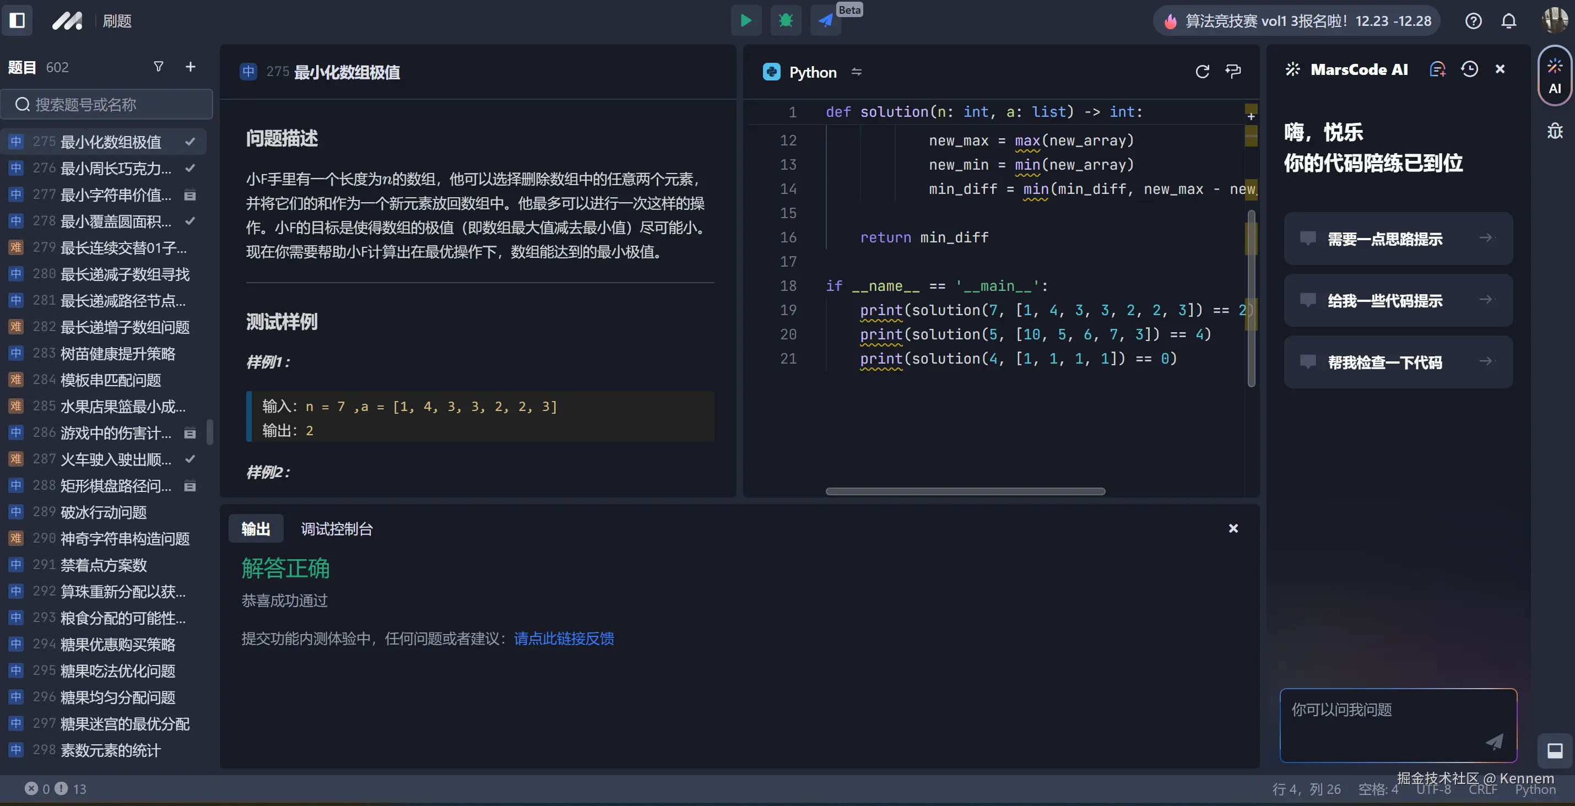Viewport: 1575px width, 806px height.
Task: Open the 请点此链接反馈 feedback link
Action: coord(563,639)
